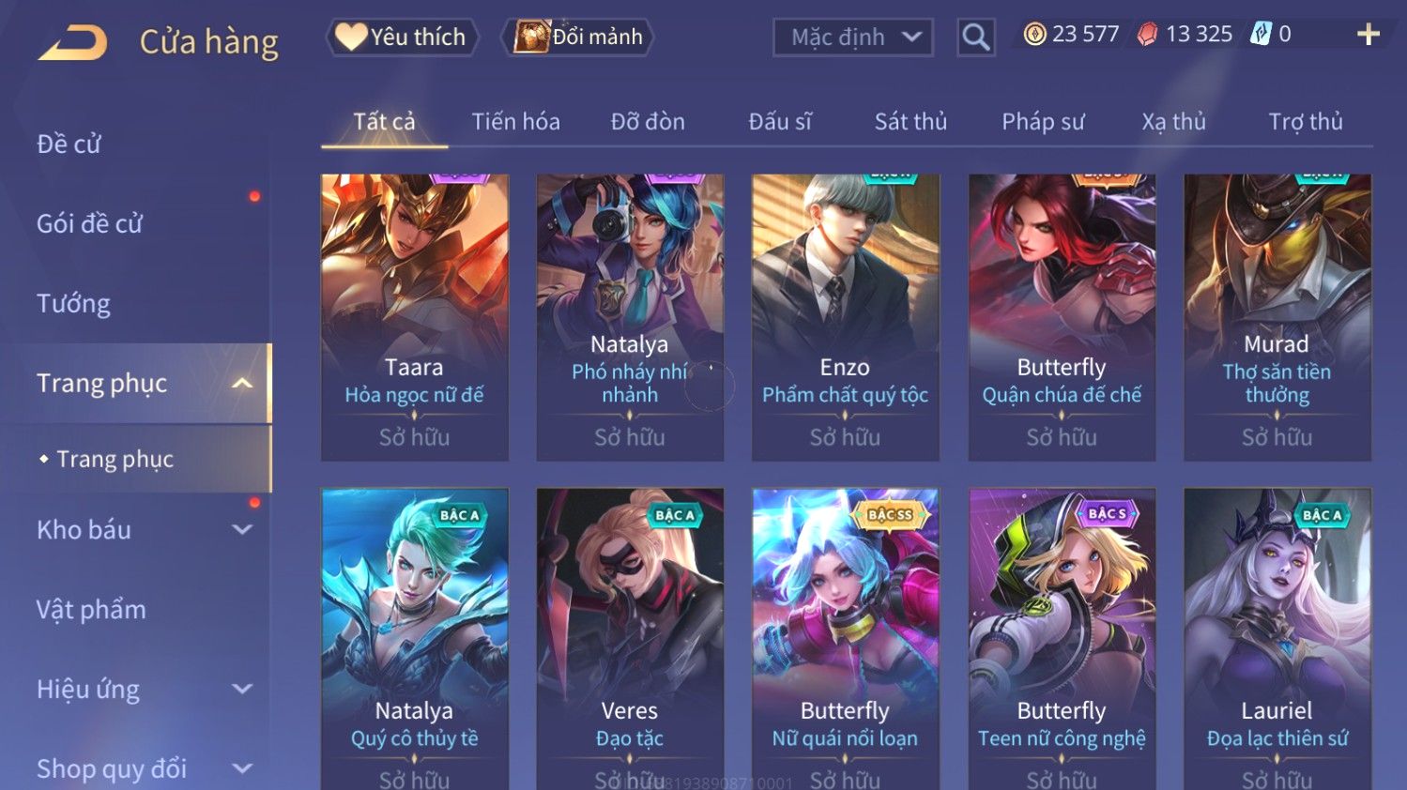
Task: Select Butterfly Teen nữ công nghệ skin
Action: click(x=1062, y=638)
